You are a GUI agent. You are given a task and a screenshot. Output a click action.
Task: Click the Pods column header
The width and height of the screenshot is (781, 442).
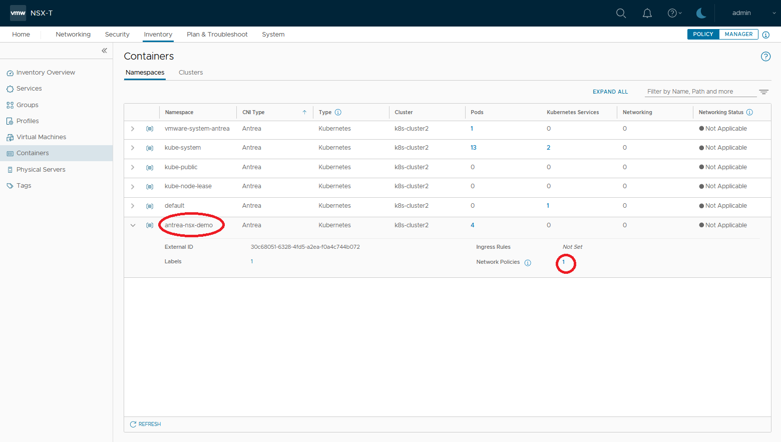[477, 112]
